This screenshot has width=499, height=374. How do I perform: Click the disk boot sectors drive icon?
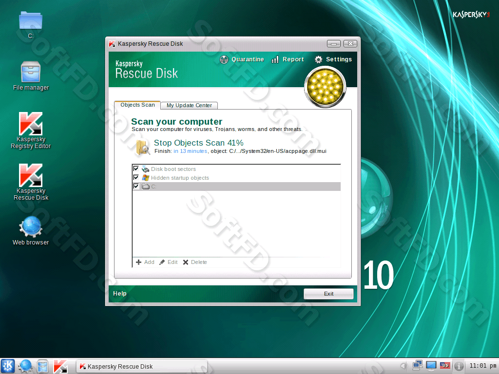click(x=145, y=169)
